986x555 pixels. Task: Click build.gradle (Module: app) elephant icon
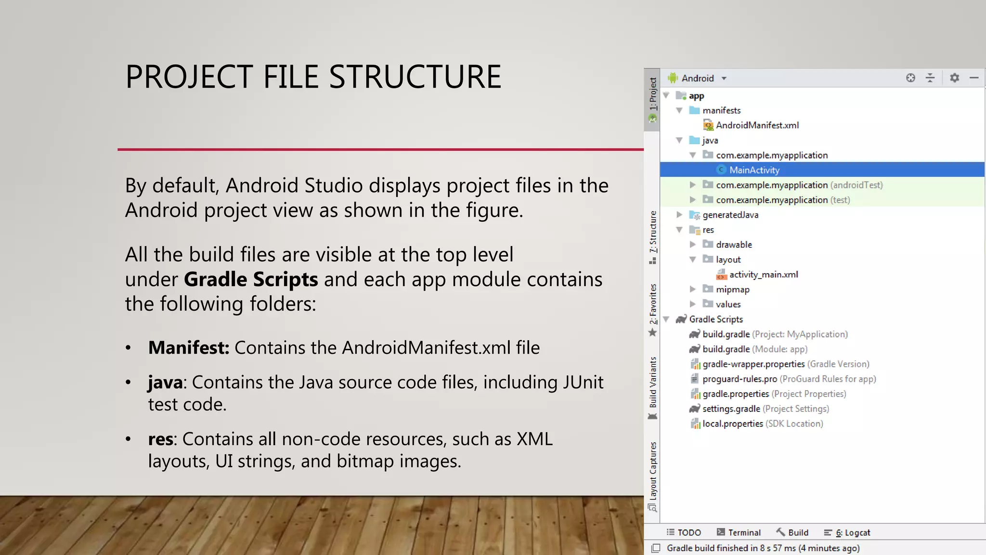click(x=695, y=349)
